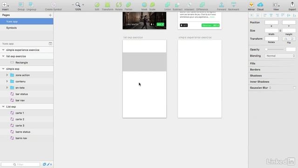Apply the Intersect boolean operation
Viewport: 298px width, 168px height.
(190, 5)
